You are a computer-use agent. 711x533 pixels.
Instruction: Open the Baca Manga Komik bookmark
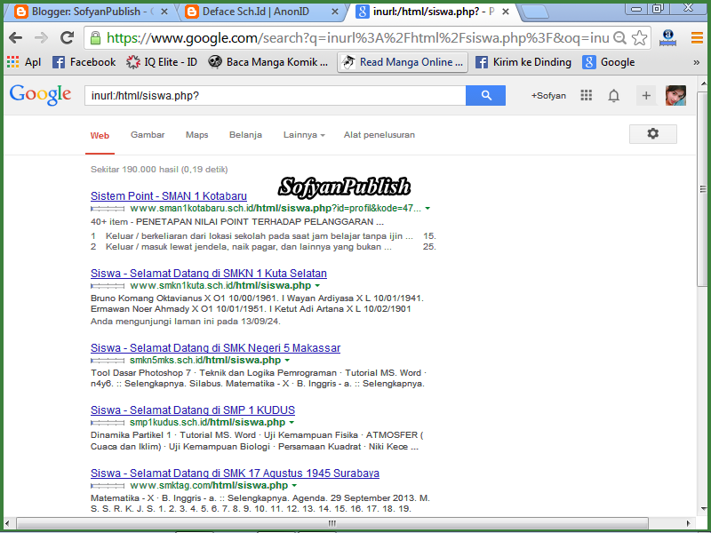pos(268,62)
